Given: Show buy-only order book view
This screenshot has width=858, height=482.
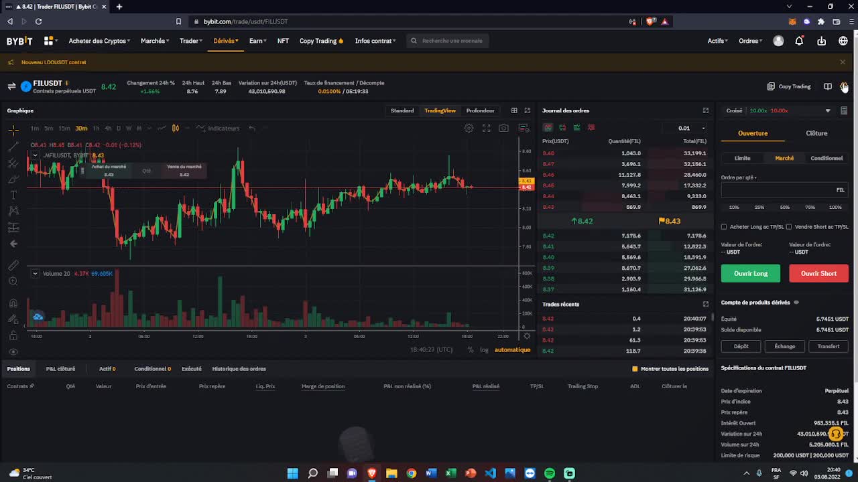Looking at the screenshot, I should [x=576, y=127].
